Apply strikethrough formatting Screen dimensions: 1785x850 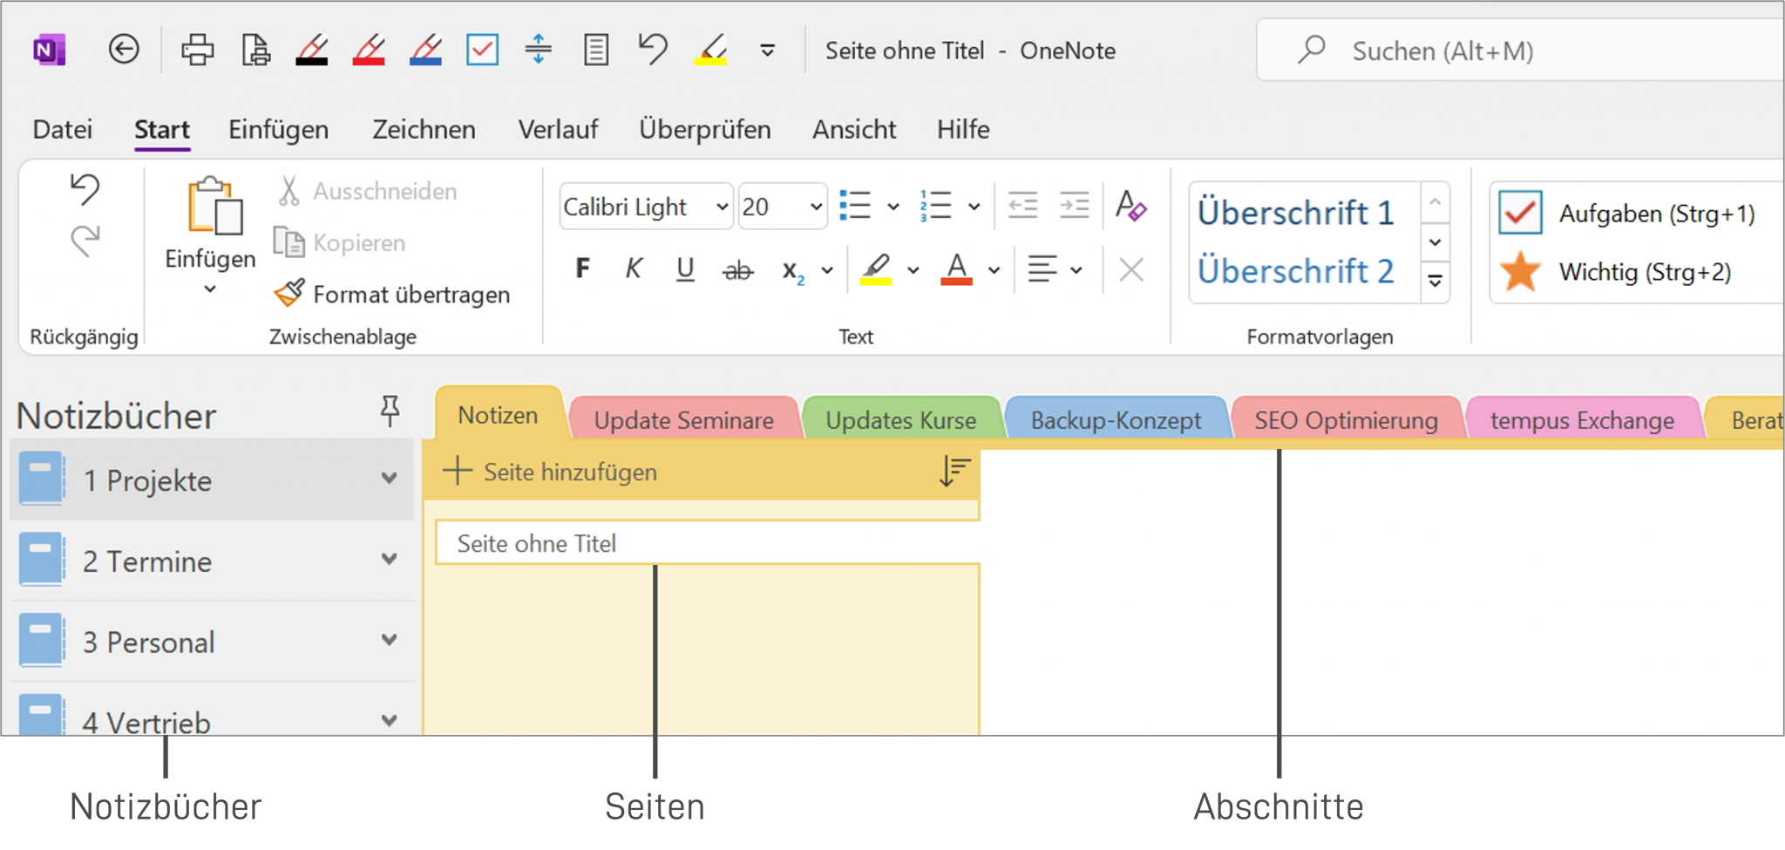point(737,270)
